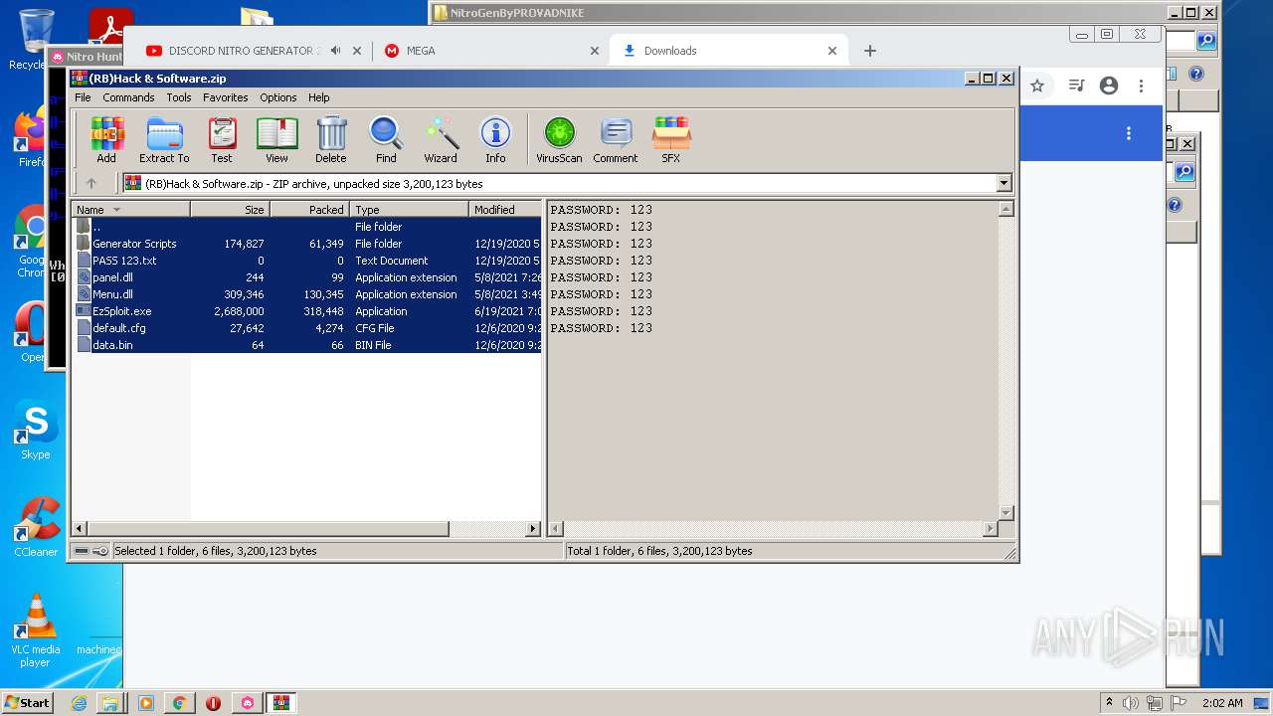
Task: Select the default.cfg file
Action: (307, 328)
